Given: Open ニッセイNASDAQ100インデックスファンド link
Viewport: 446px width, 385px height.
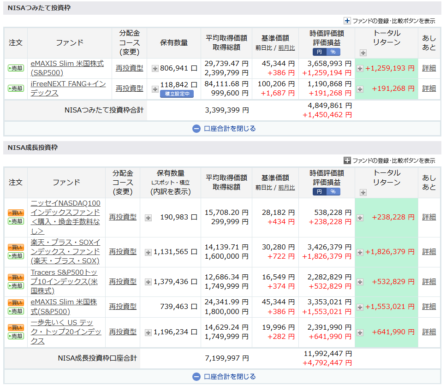Looking at the screenshot, I should pyautogui.click(x=65, y=217).
